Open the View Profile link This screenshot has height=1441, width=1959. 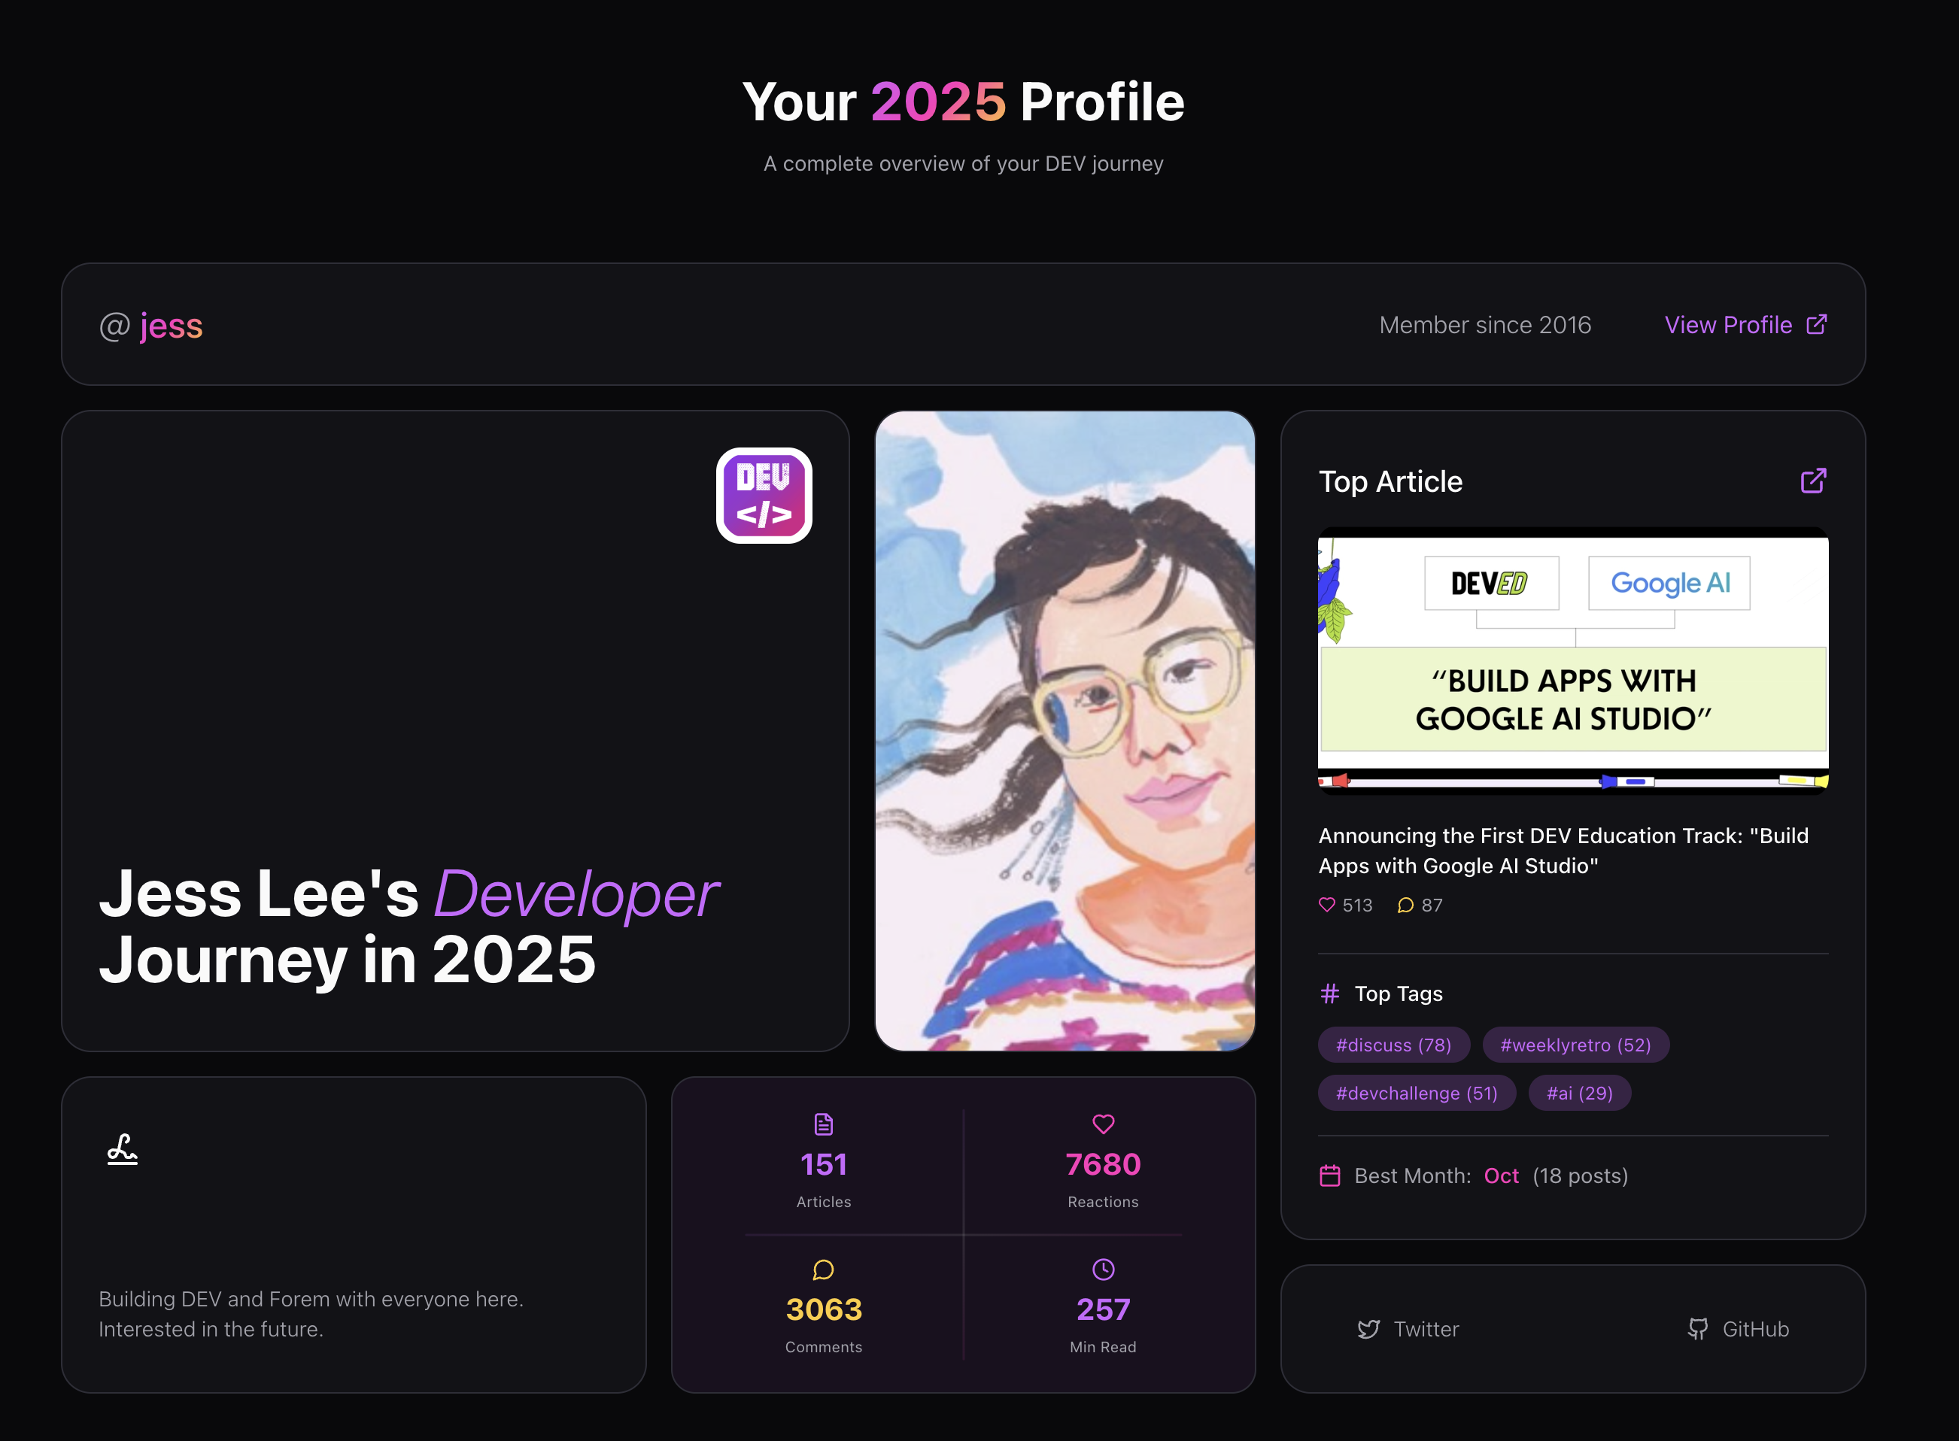point(1745,324)
